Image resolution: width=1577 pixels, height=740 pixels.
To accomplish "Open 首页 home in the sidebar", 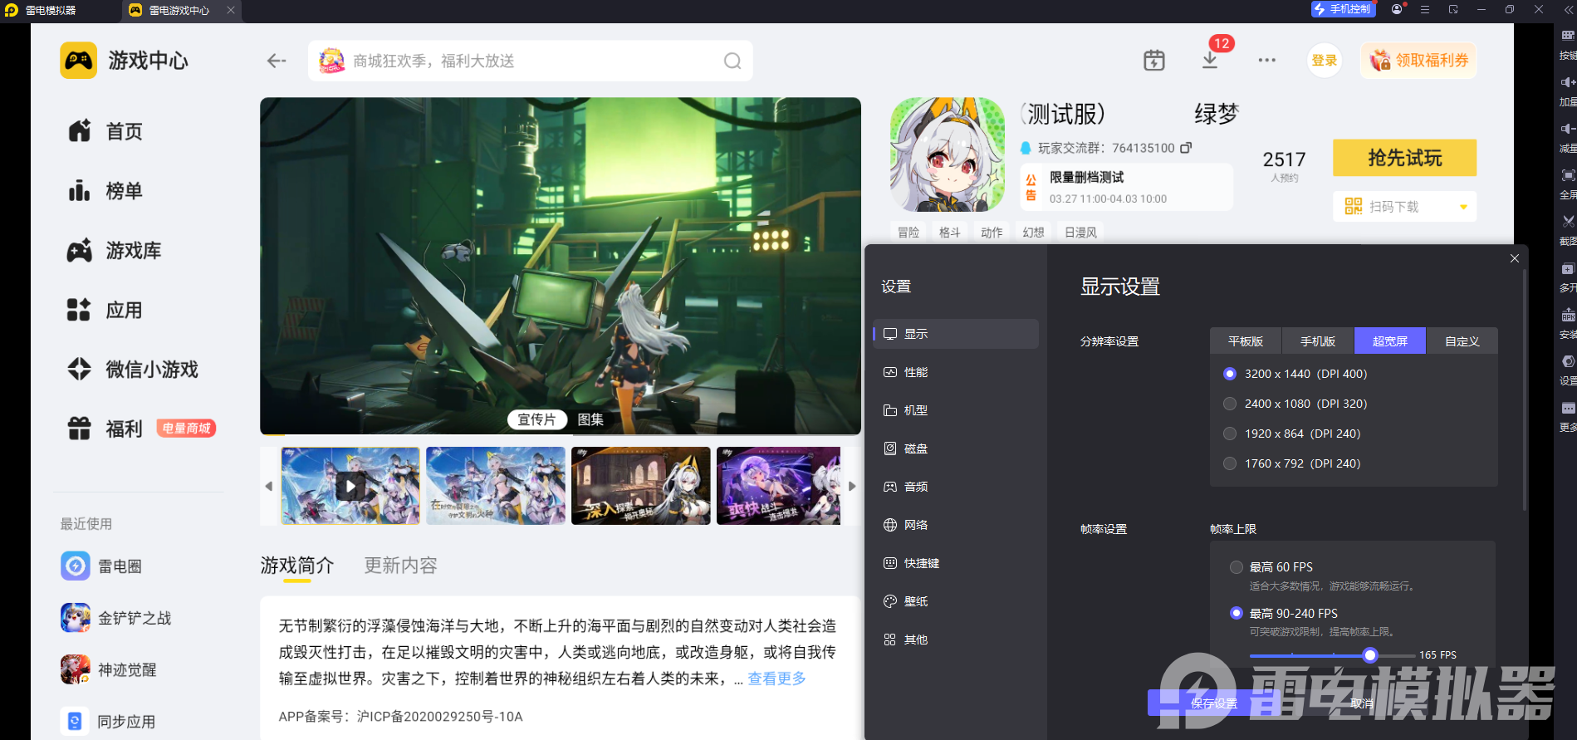I will [x=105, y=131].
